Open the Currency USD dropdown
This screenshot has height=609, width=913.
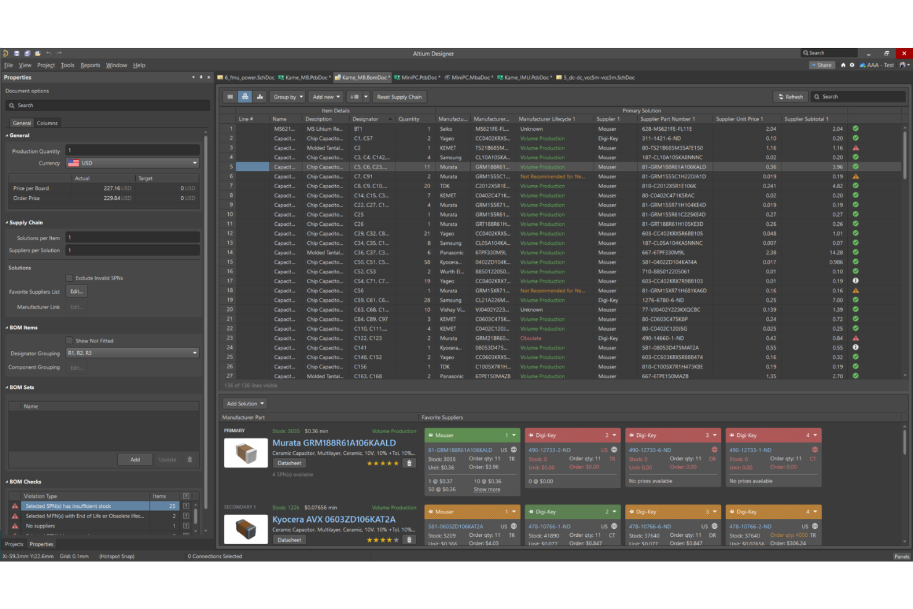pyautogui.click(x=133, y=164)
